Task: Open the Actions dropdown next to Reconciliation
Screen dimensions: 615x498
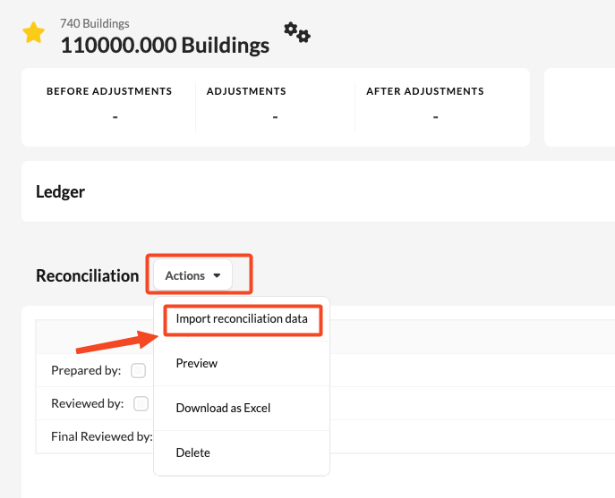Action: pos(192,275)
